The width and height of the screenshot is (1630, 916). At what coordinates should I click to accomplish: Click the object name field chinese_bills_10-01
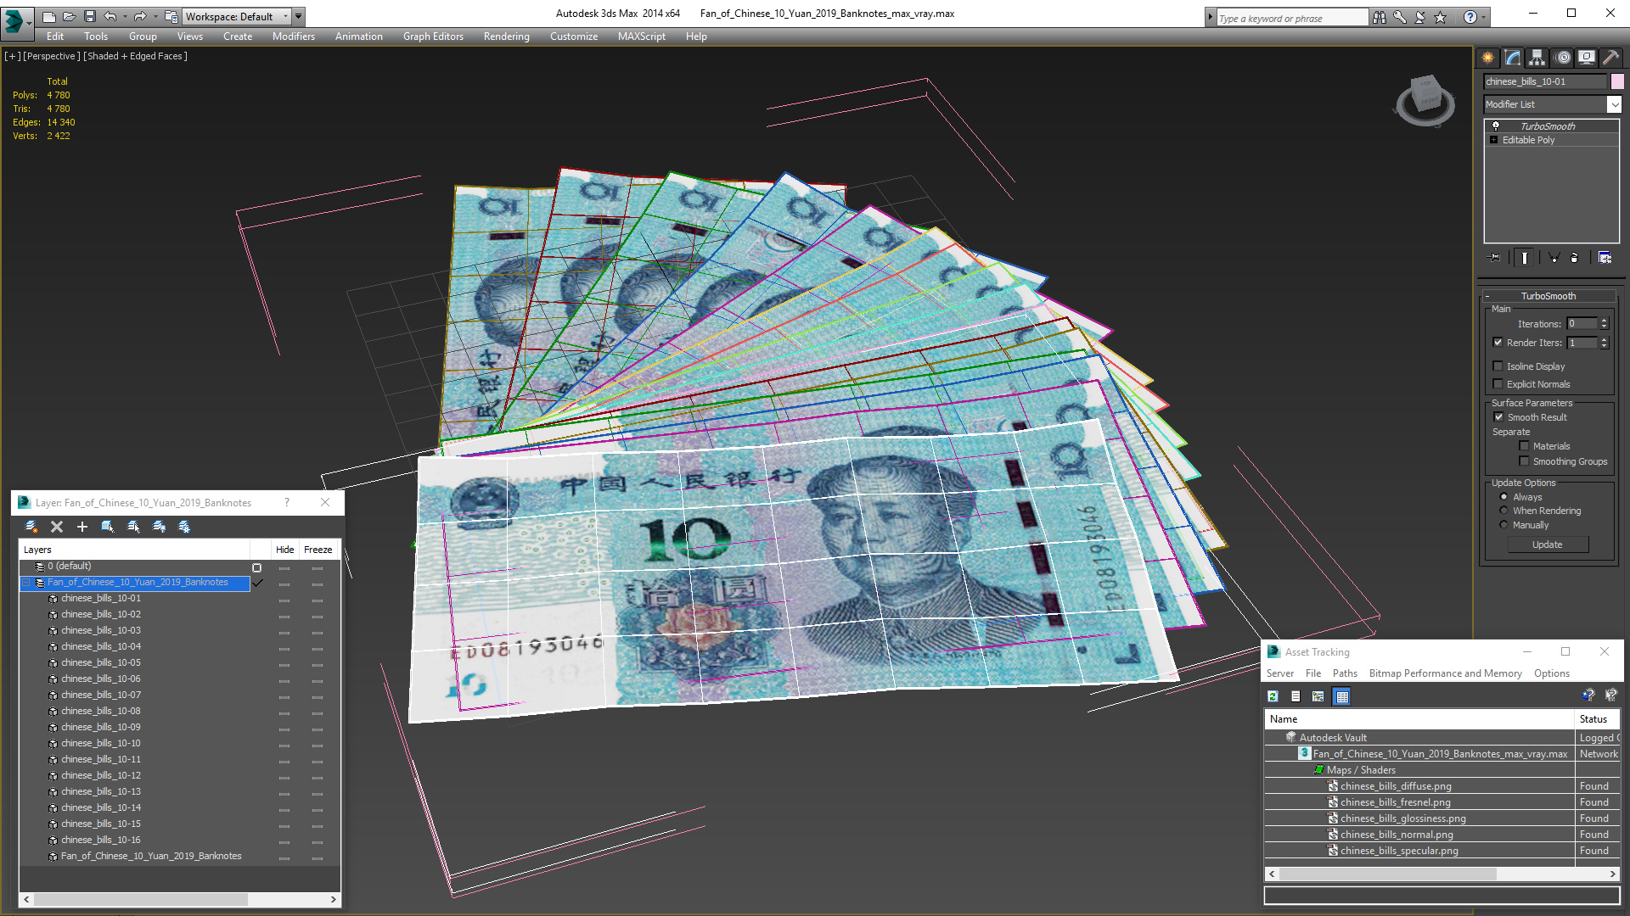1545,81
